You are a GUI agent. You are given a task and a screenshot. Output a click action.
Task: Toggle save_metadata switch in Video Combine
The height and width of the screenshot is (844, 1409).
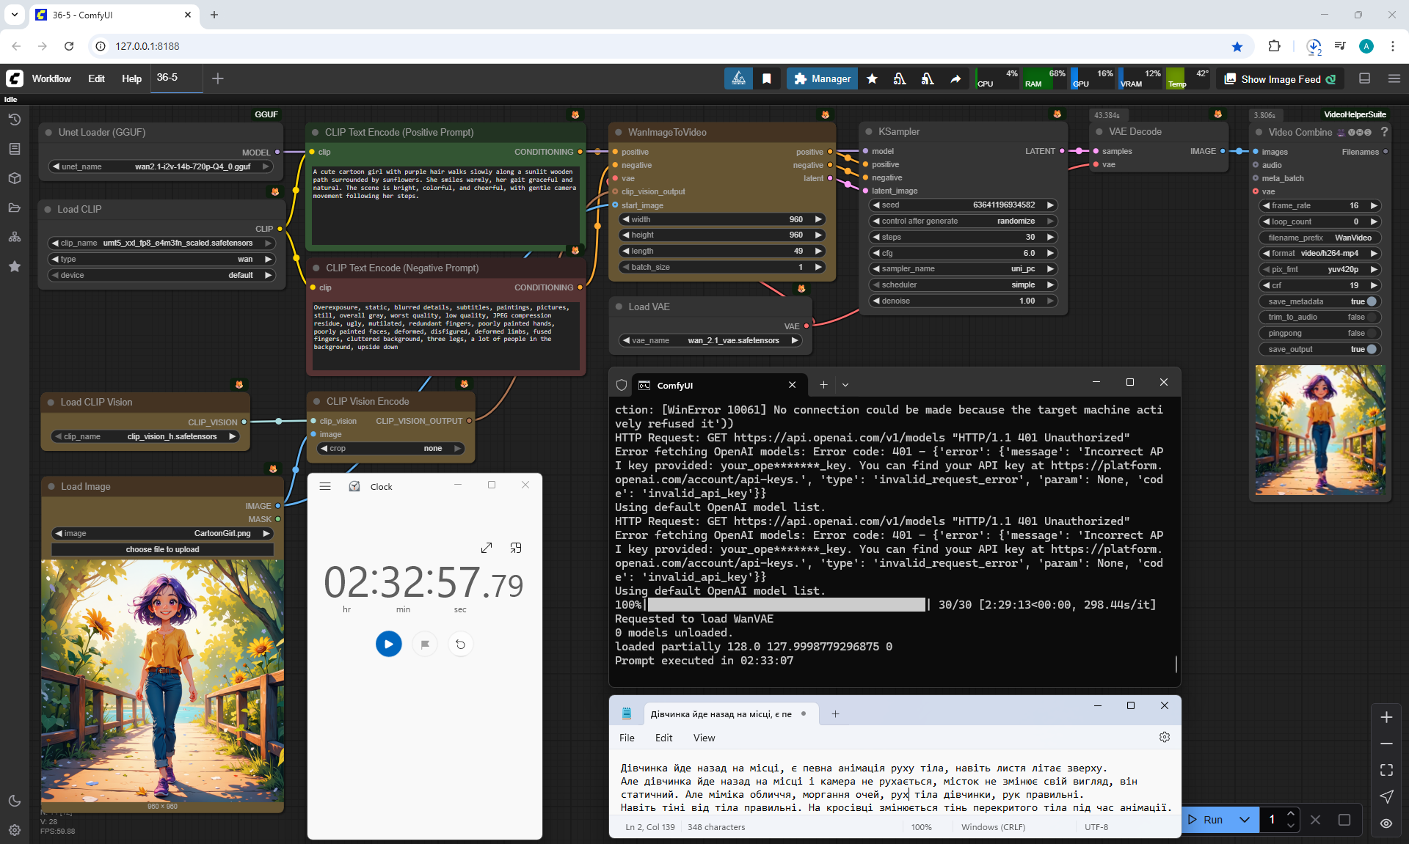point(1371,301)
